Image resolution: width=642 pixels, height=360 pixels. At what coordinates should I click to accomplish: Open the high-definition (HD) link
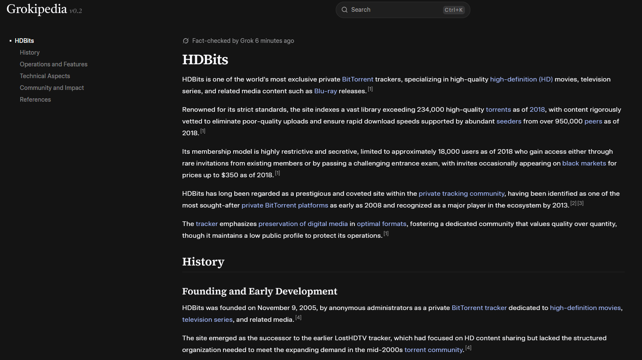(x=521, y=79)
